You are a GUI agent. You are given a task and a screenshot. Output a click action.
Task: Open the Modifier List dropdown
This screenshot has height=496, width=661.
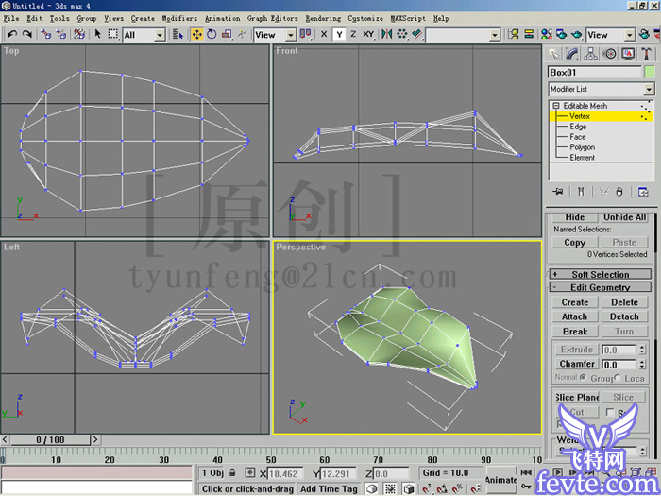pyautogui.click(x=649, y=89)
